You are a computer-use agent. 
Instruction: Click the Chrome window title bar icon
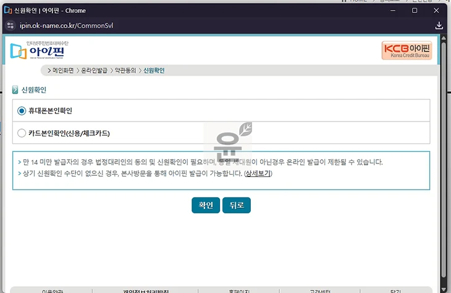pyautogui.click(x=7, y=10)
